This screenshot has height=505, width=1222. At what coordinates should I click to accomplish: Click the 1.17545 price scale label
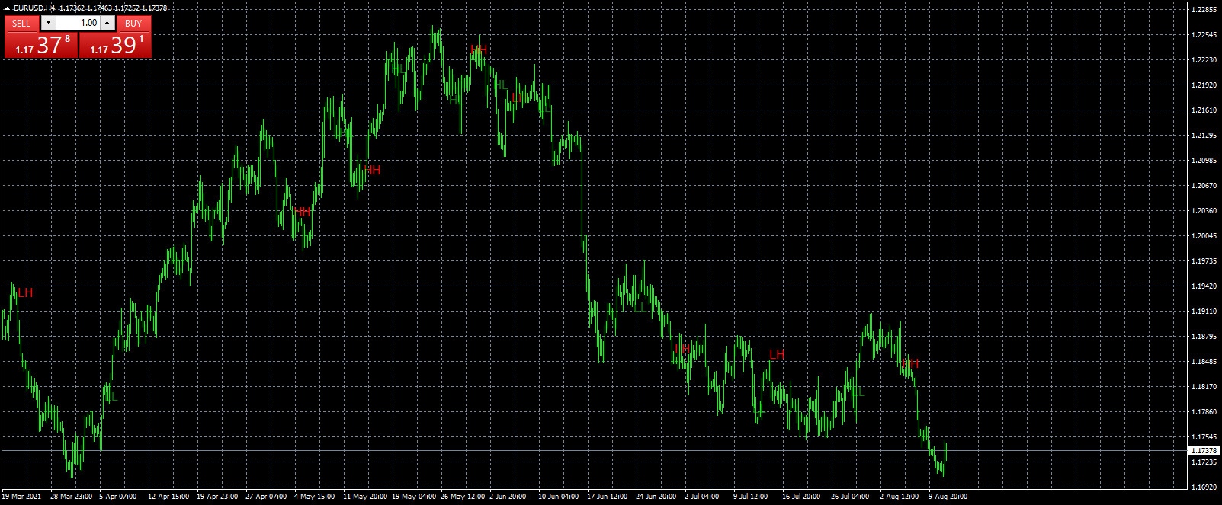coord(1204,437)
